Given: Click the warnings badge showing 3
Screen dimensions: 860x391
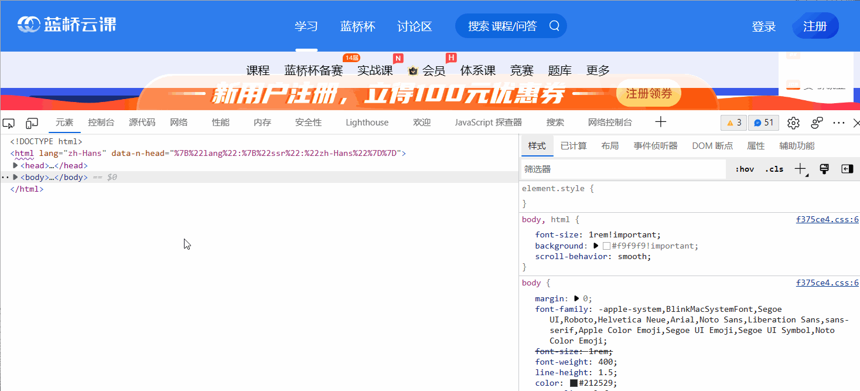Looking at the screenshot, I should pos(733,123).
